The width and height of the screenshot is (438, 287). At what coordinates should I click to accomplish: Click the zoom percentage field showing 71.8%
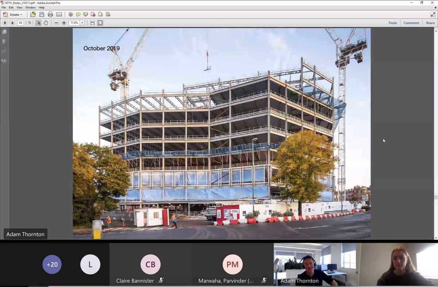(x=74, y=23)
